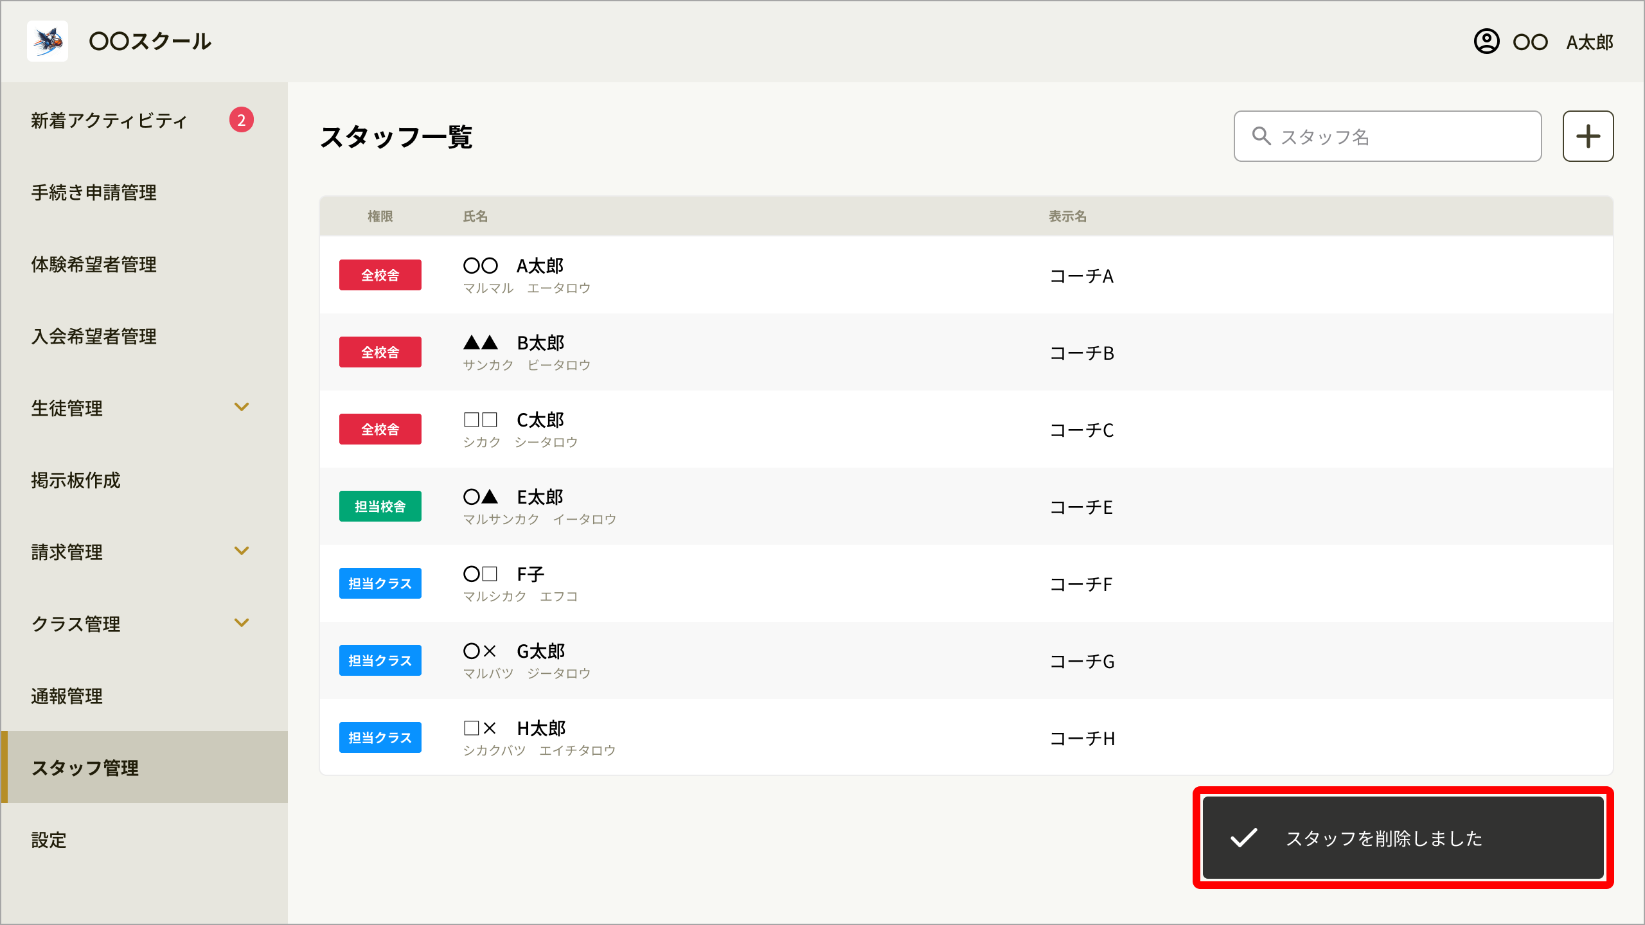
Task: Click display name コーチC
Action: (x=1081, y=430)
